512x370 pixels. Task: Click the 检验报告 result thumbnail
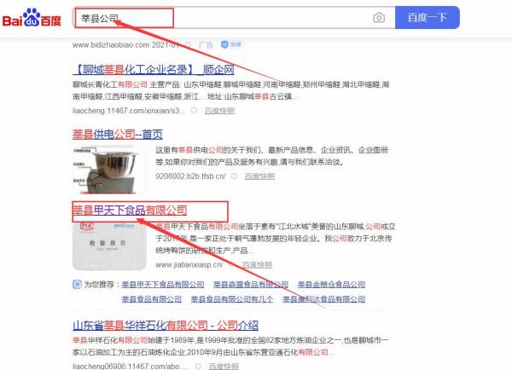tap(109, 246)
